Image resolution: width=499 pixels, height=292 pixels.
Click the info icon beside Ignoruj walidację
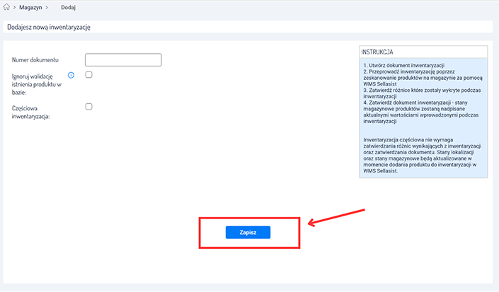coord(71,75)
